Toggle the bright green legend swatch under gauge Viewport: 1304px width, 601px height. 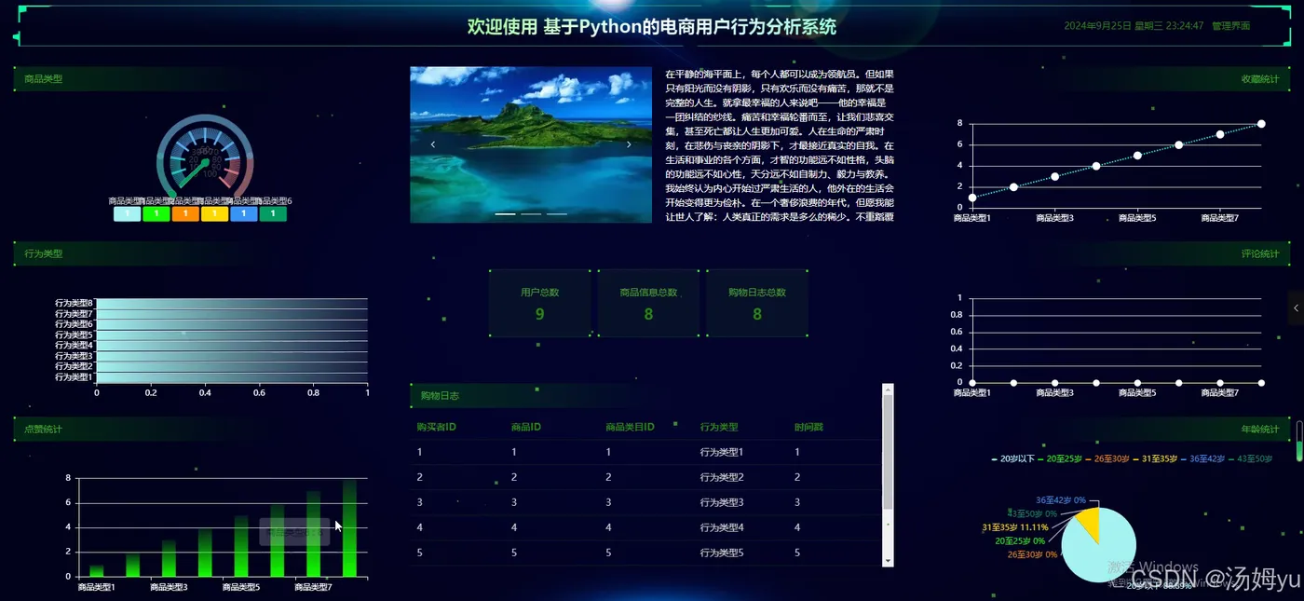click(156, 214)
